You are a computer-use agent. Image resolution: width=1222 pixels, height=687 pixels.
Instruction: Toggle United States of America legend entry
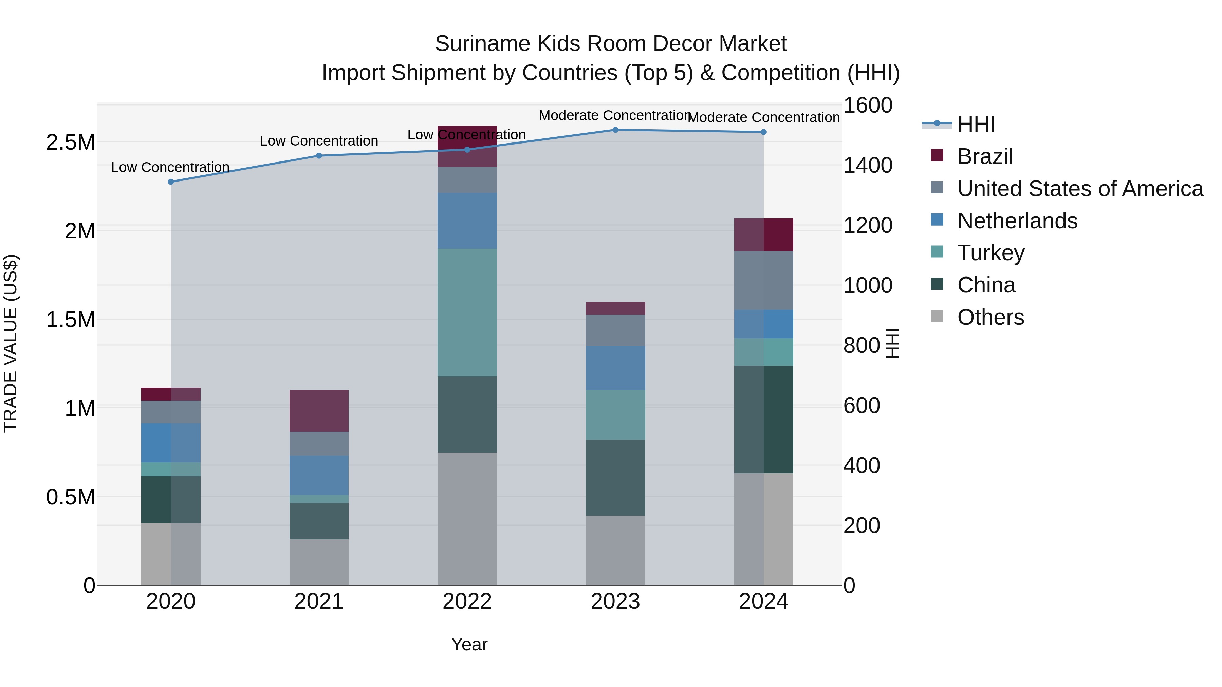(x=1067, y=189)
